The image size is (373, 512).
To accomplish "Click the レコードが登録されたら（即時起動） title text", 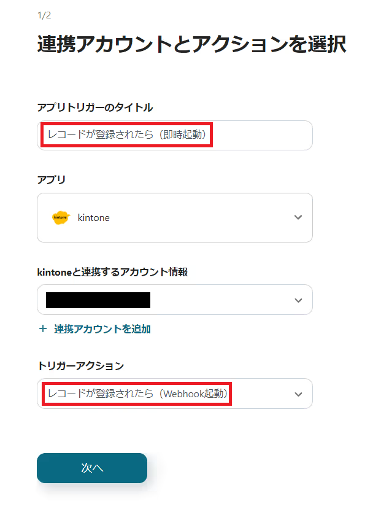I will [x=126, y=135].
